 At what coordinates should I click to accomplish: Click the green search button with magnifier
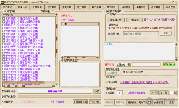click(x=169, y=65)
